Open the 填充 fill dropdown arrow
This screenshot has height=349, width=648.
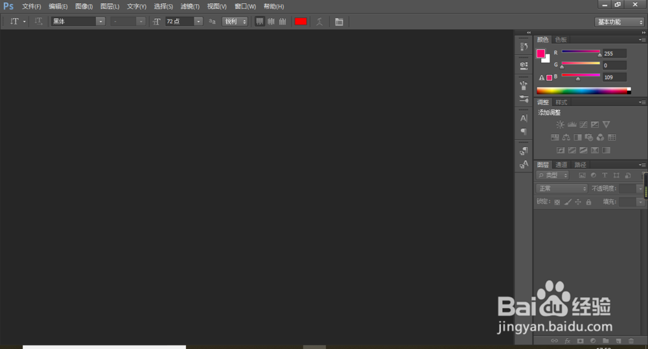point(640,202)
